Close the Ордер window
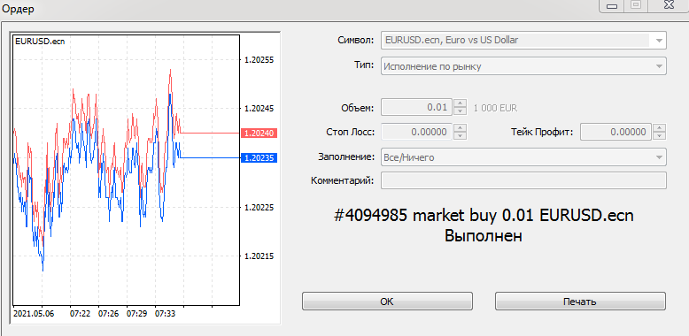 click(670, 4)
